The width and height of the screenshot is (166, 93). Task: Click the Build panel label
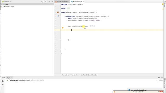pos(3,78)
